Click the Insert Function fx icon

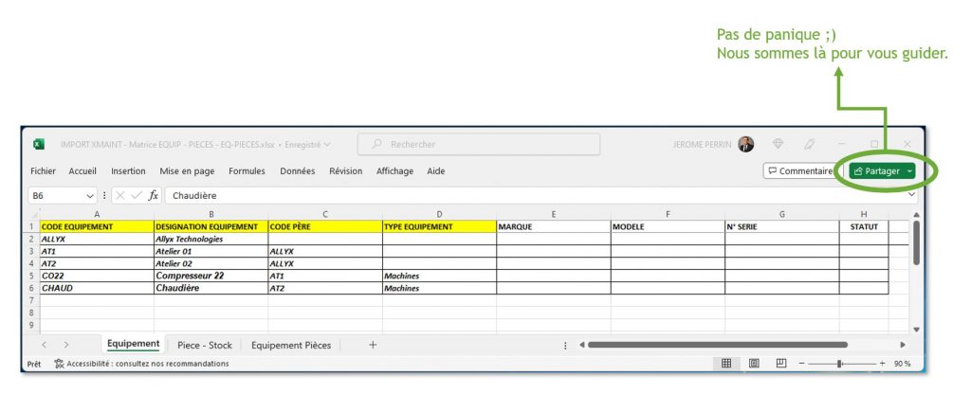tap(153, 195)
